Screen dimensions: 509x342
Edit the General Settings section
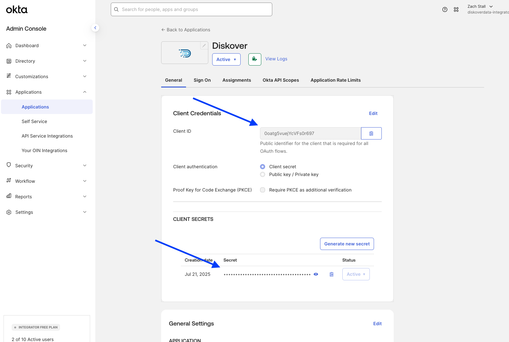pyautogui.click(x=377, y=324)
